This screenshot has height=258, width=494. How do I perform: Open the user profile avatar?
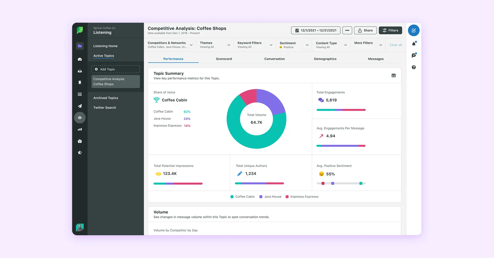point(80,227)
